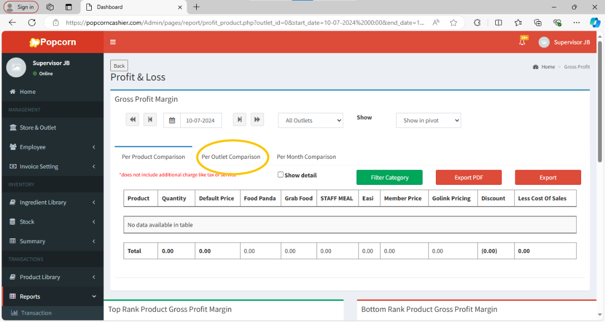The width and height of the screenshot is (605, 322).
Task: Open the Home item in the sidebar
Action: coord(52,92)
